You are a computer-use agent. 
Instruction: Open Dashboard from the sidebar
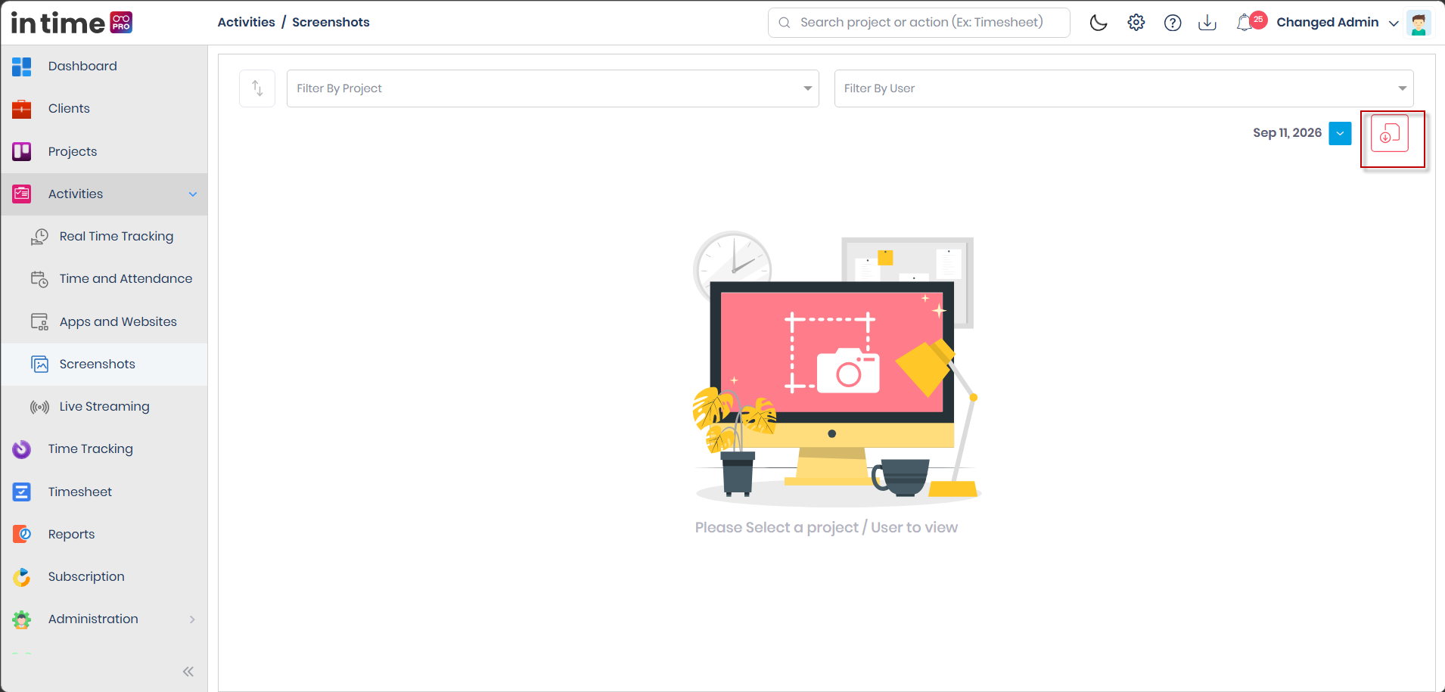coord(104,66)
